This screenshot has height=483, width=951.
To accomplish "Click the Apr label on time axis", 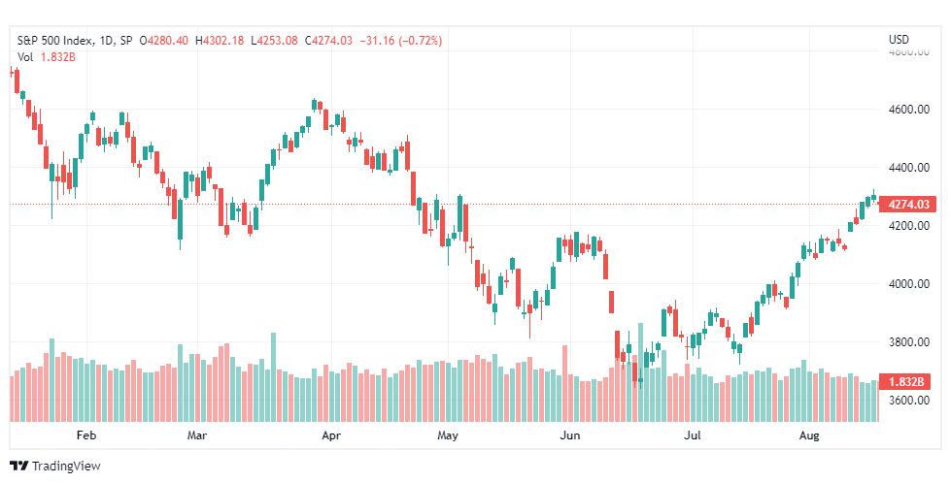I will (x=330, y=435).
